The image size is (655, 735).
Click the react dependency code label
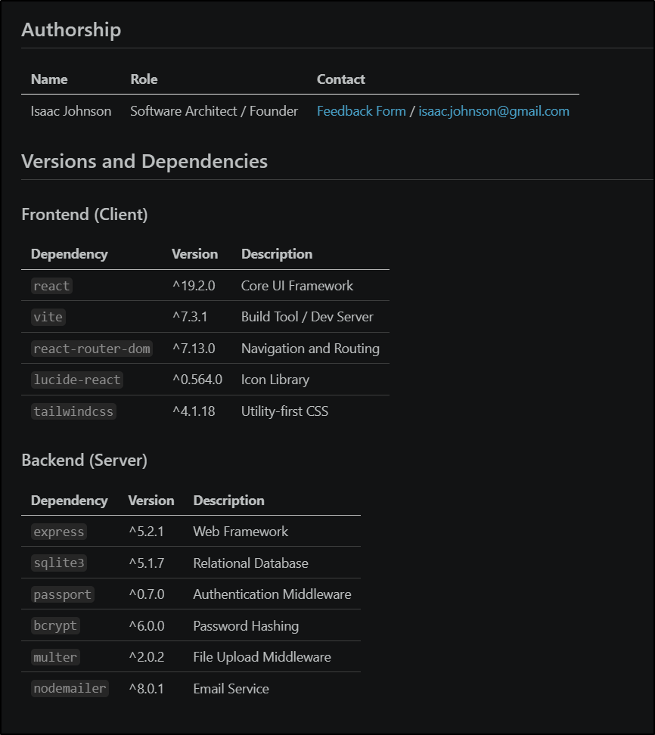51,286
